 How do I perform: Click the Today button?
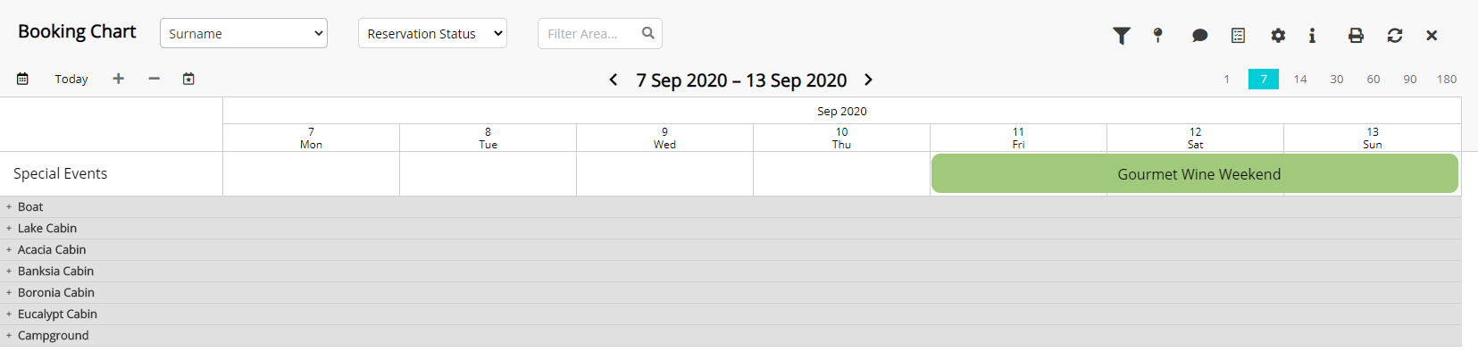point(71,79)
